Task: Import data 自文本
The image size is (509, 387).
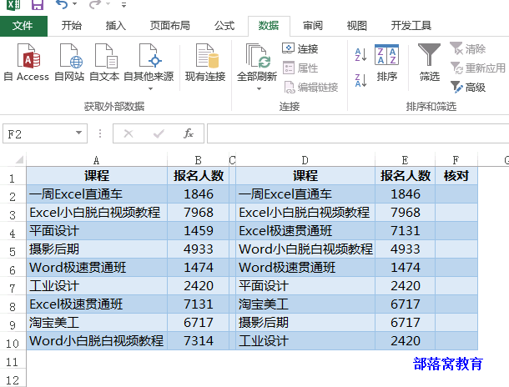Action: (104, 63)
